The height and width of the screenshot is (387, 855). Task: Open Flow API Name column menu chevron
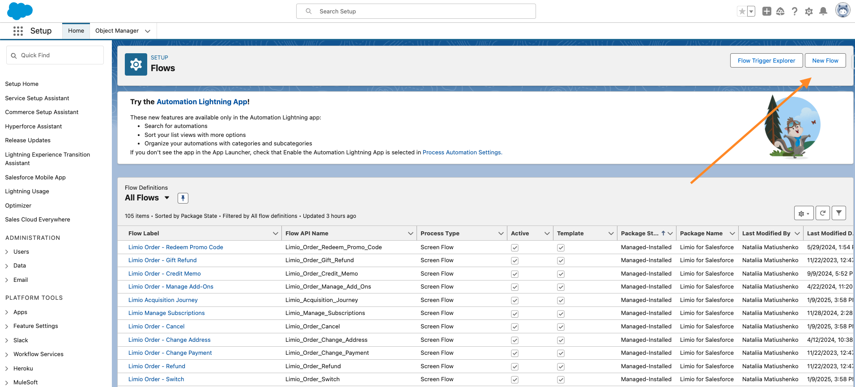411,234
